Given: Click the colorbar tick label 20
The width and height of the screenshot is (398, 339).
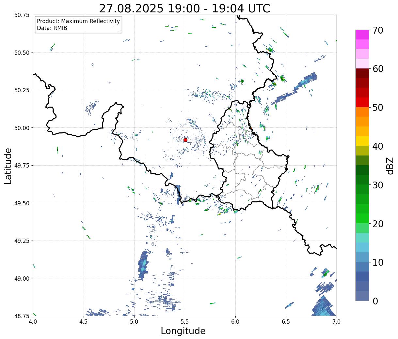Looking at the screenshot, I should pos(378,224).
